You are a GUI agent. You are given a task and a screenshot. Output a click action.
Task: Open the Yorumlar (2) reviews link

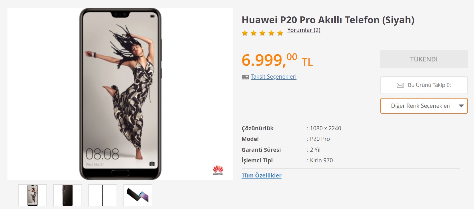coord(304,30)
